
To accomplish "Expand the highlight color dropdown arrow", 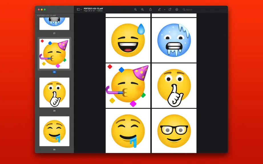I will click(x=165, y=10).
